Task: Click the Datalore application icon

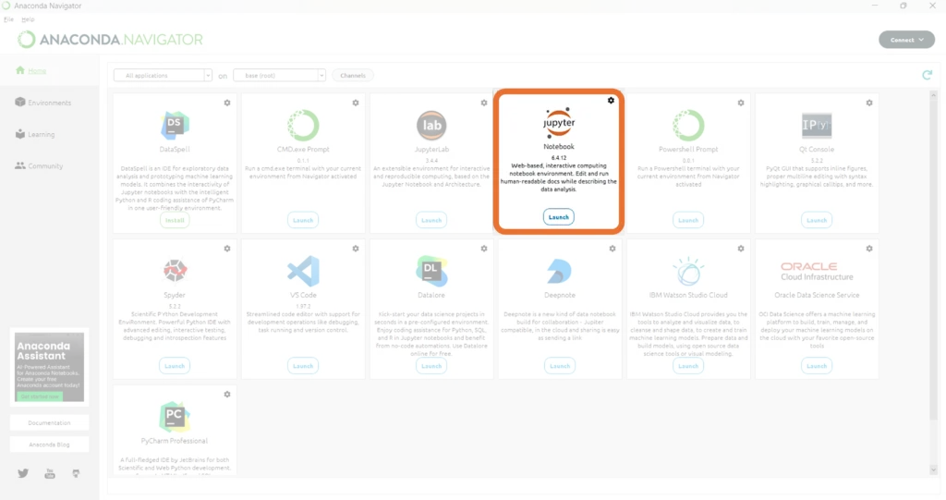Action: [431, 271]
